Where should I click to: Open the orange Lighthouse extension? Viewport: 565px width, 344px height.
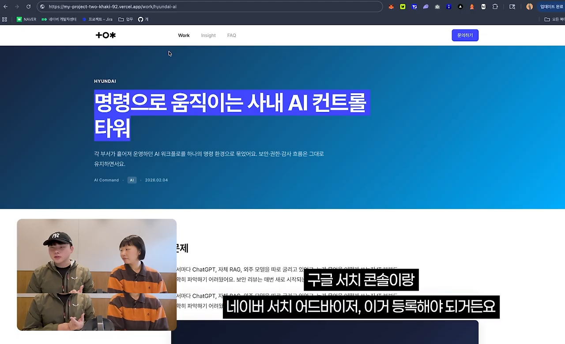[x=472, y=7]
